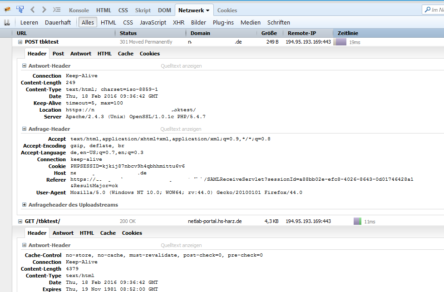Click the timeline bar for the POST tbktest request

click(x=340, y=42)
